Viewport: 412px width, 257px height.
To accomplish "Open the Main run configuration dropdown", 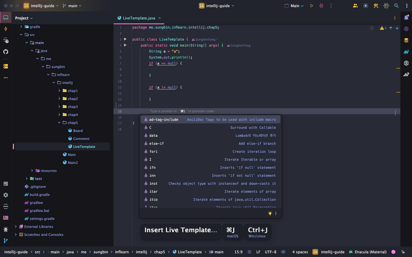I will pyautogui.click(x=294, y=6).
